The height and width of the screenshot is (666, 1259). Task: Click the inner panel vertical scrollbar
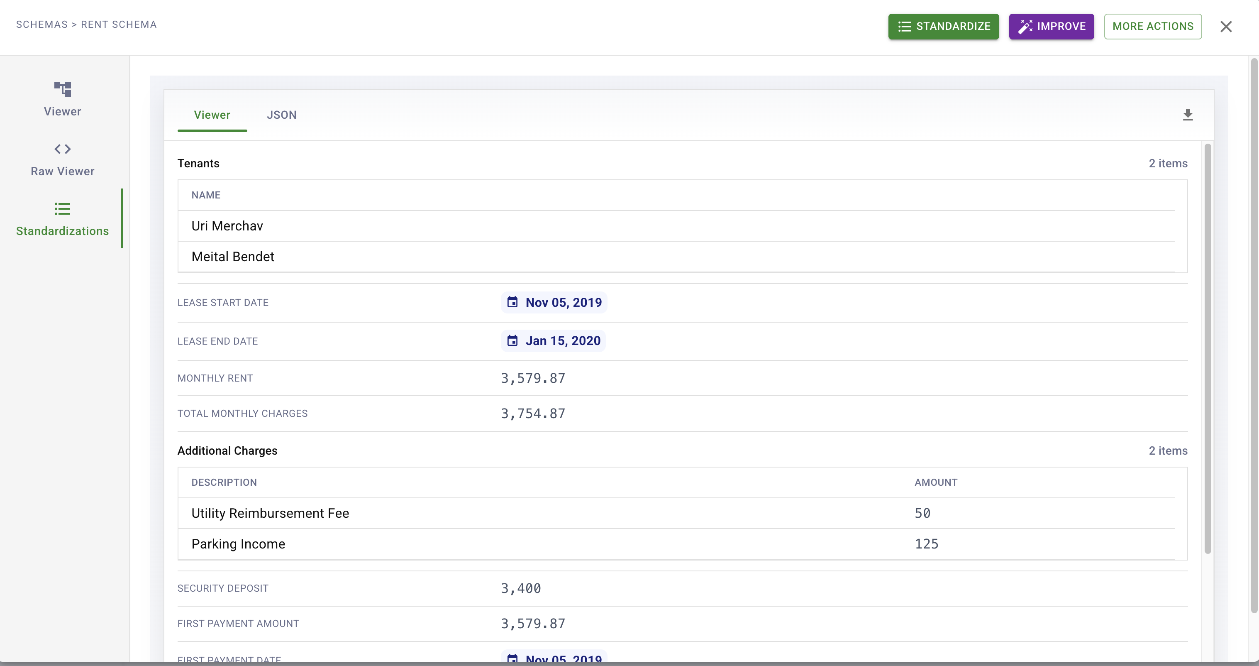click(x=1207, y=348)
